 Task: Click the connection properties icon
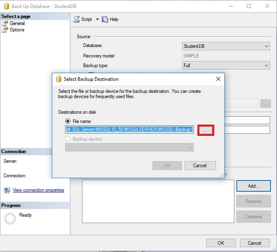click(x=7, y=190)
